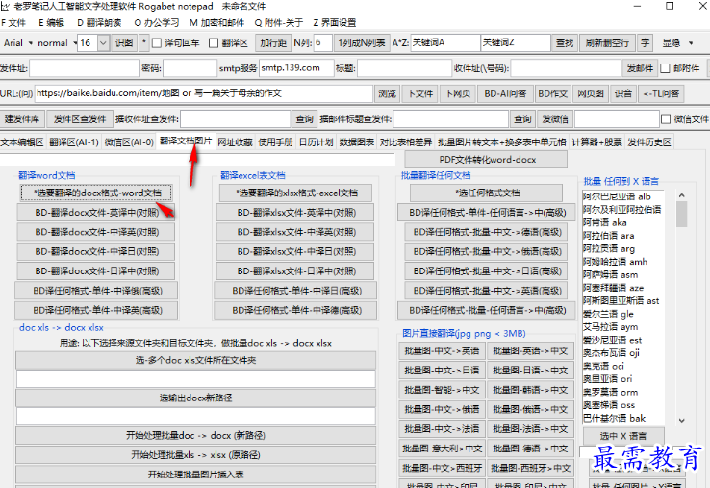Open the O 办公学习 menu
Image resolution: width=710 pixels, height=488 pixels.
coord(156,23)
